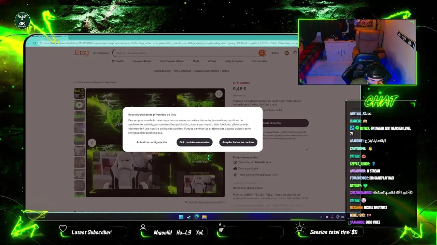Click Dibujos e ilustraciones breadcrumb
The height and width of the screenshot is (245, 437).
[x=207, y=71]
